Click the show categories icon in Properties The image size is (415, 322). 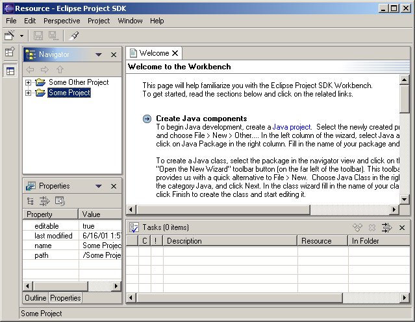pyautogui.click(x=31, y=201)
